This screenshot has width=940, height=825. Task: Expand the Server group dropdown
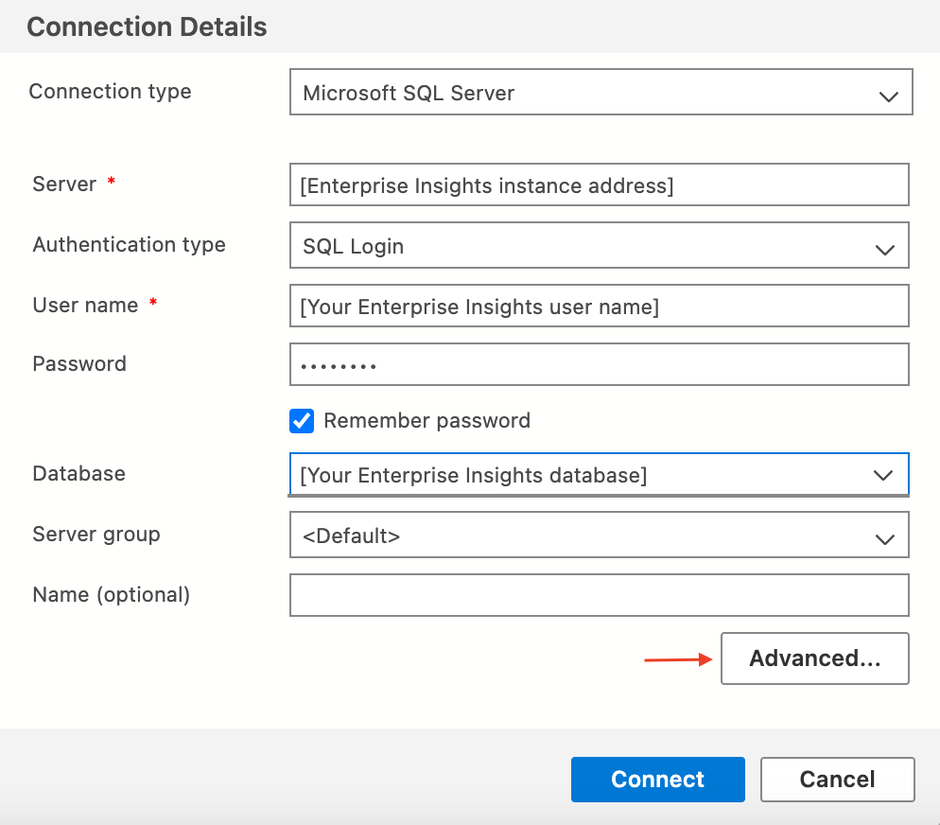point(600,535)
